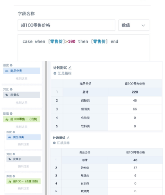
Task: Click the gear icon next to upper 数值
Action: pyautogui.click(x=11, y=113)
